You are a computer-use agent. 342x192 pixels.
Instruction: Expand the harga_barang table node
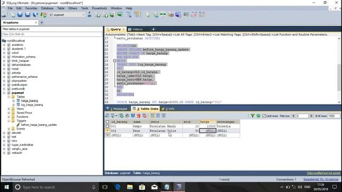pyautogui.click(x=13, y=101)
